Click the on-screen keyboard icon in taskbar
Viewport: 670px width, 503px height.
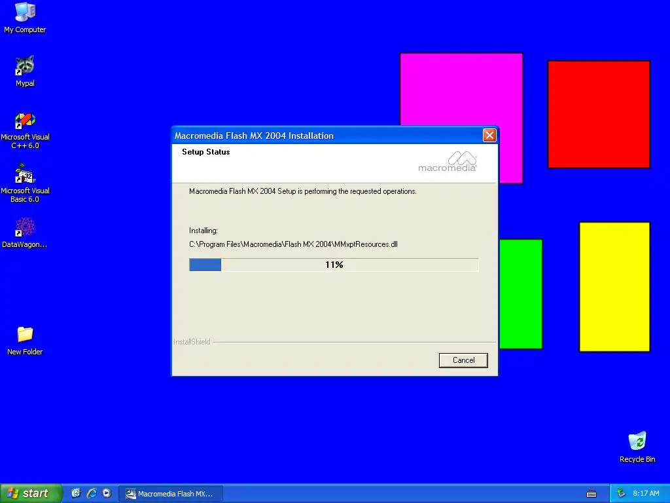pos(591,494)
